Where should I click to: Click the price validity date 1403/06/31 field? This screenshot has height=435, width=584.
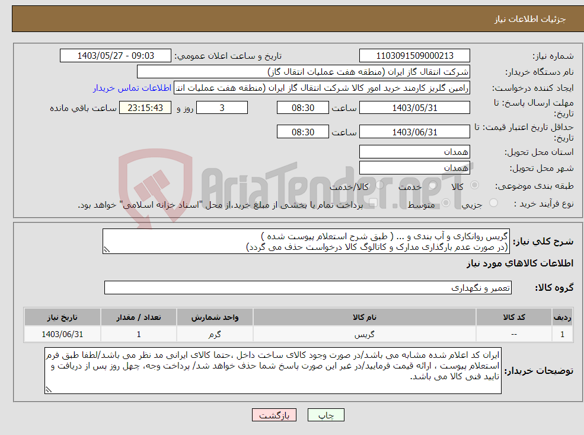tap(414, 132)
